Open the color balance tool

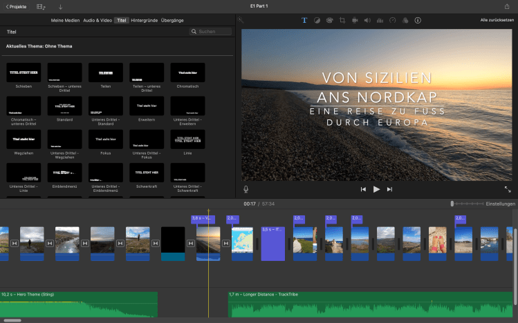click(x=317, y=21)
